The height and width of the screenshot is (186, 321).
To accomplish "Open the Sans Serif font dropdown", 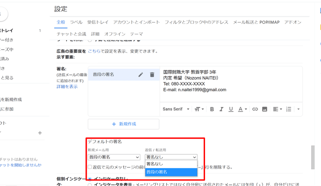I will coord(176,109).
